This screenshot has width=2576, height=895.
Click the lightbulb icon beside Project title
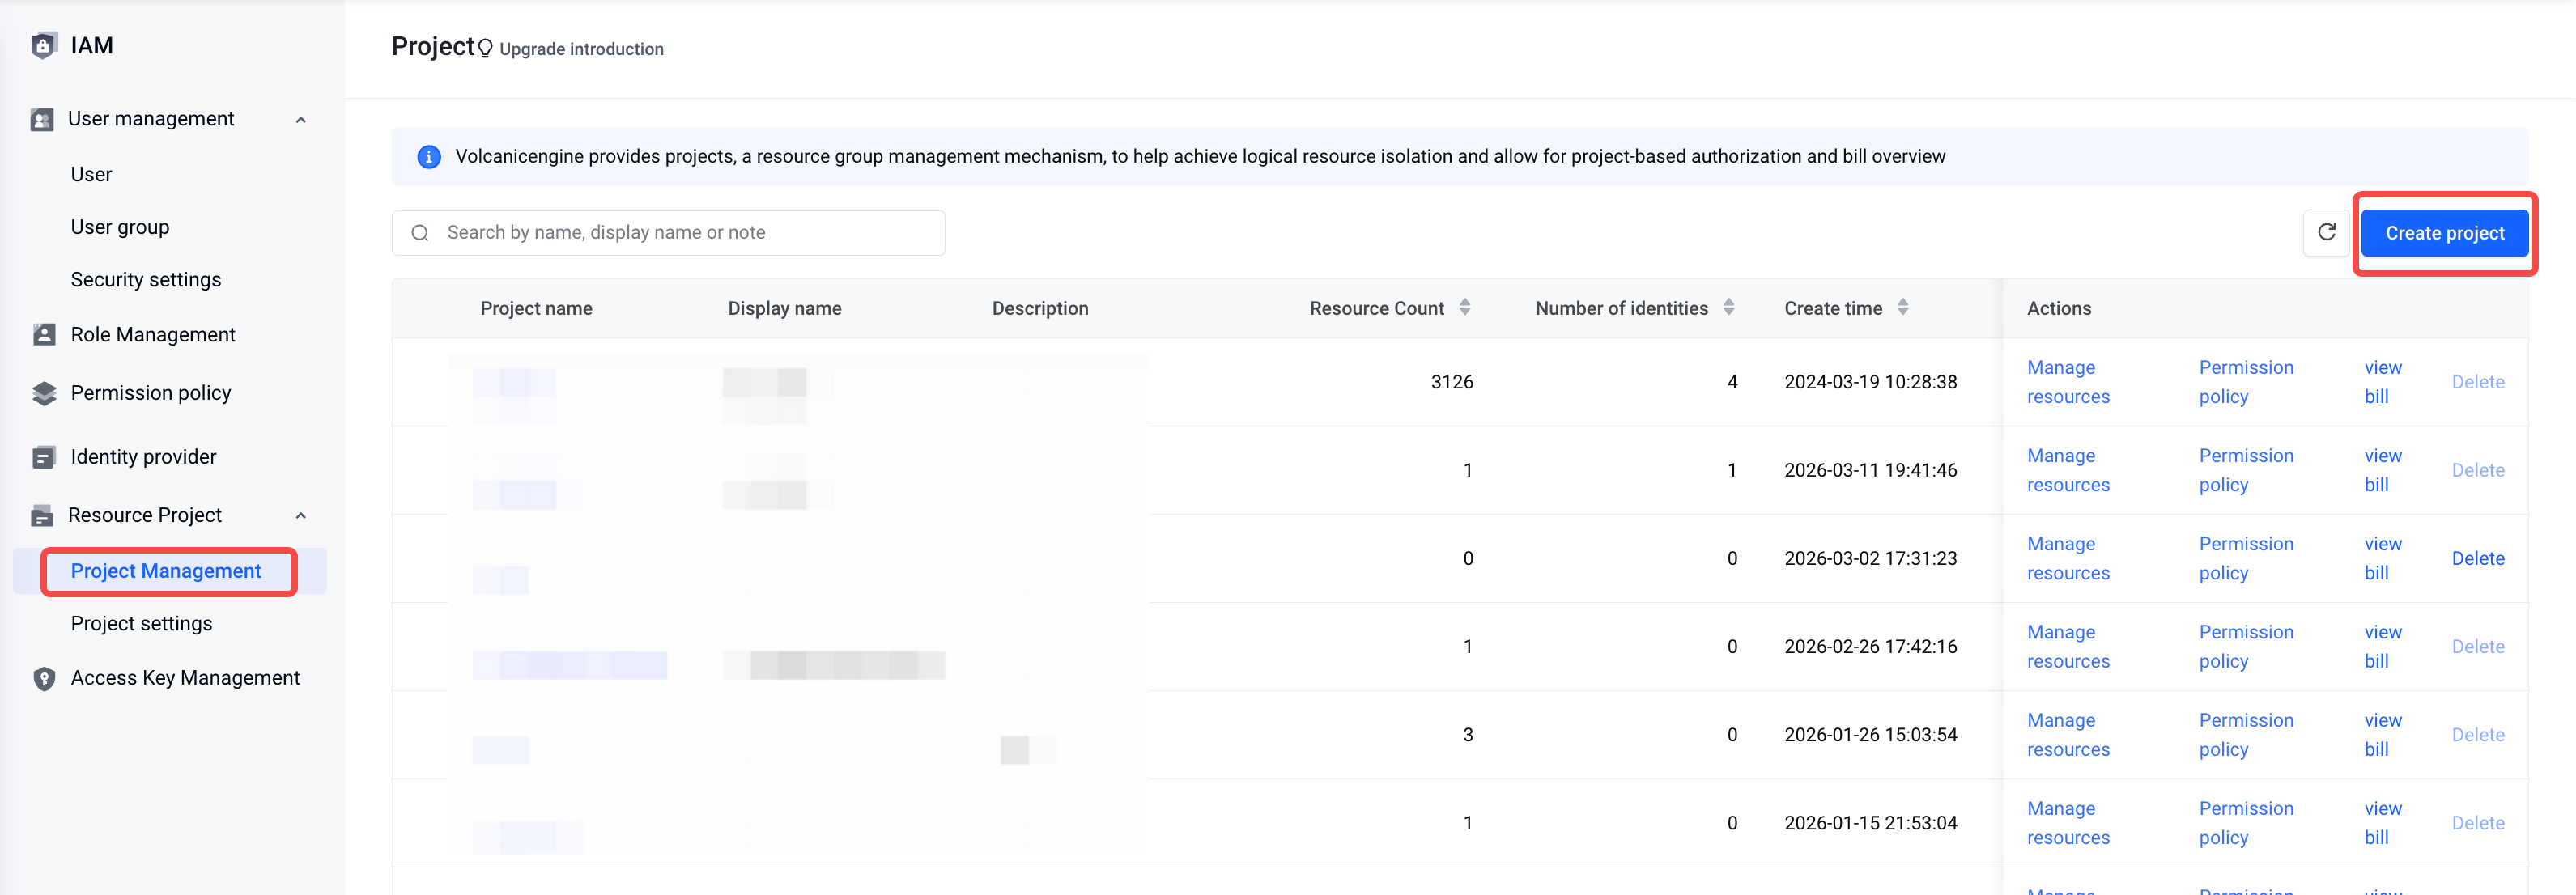click(485, 48)
